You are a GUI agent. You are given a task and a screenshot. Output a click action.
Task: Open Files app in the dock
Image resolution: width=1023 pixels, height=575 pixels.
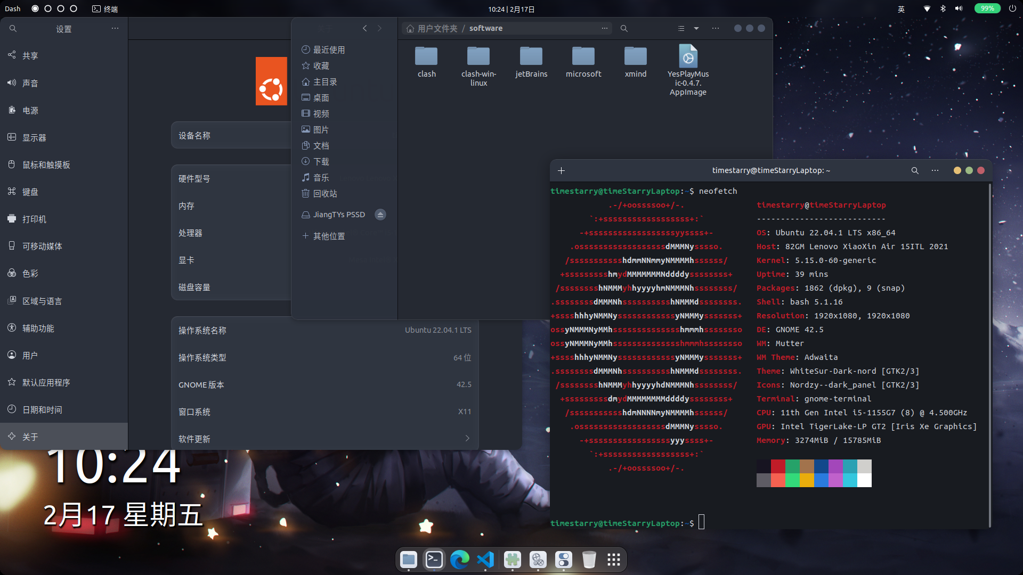(x=409, y=560)
